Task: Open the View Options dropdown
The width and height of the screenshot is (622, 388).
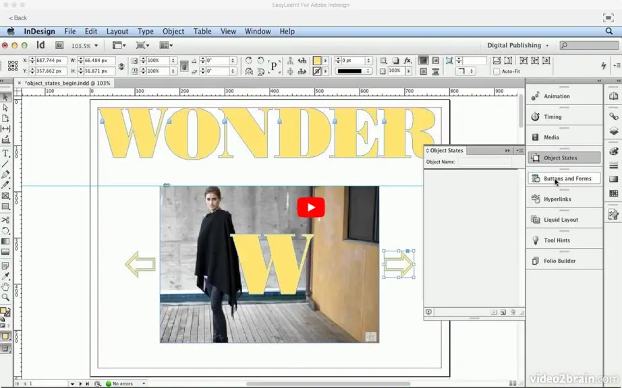Action: pyautogui.click(x=119, y=46)
